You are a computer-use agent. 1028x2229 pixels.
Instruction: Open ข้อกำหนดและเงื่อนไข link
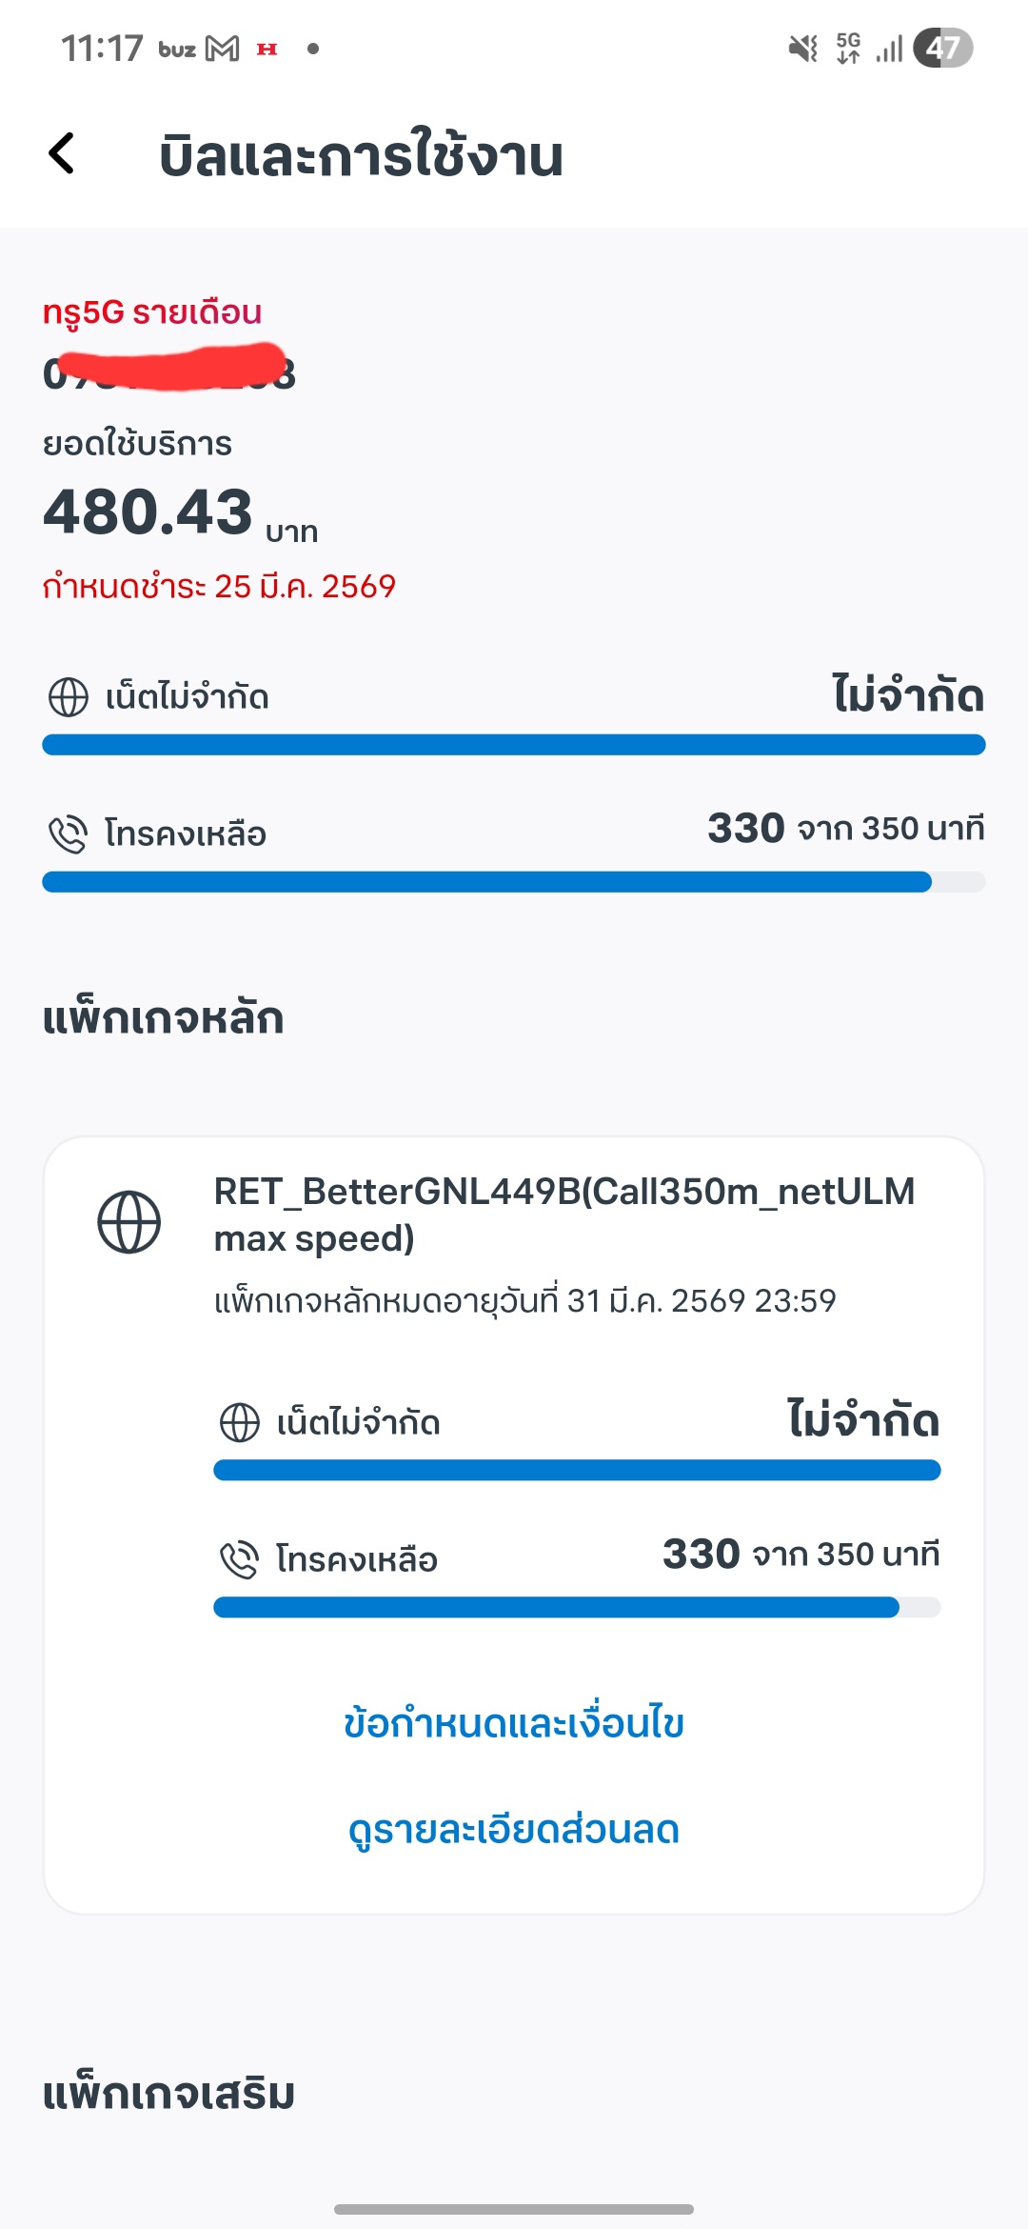[514, 1723]
